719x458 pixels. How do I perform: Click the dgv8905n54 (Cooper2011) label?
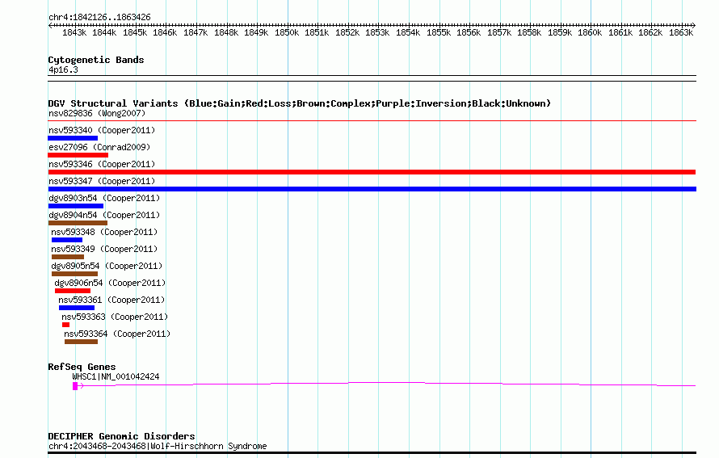107,266
